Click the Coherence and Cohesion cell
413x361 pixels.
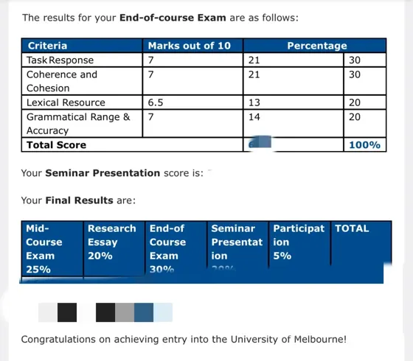[x=82, y=81]
